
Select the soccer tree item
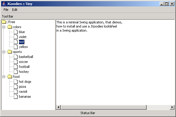click(x=23, y=62)
